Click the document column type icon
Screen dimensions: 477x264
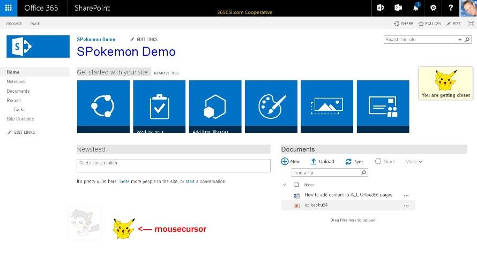point(296,184)
